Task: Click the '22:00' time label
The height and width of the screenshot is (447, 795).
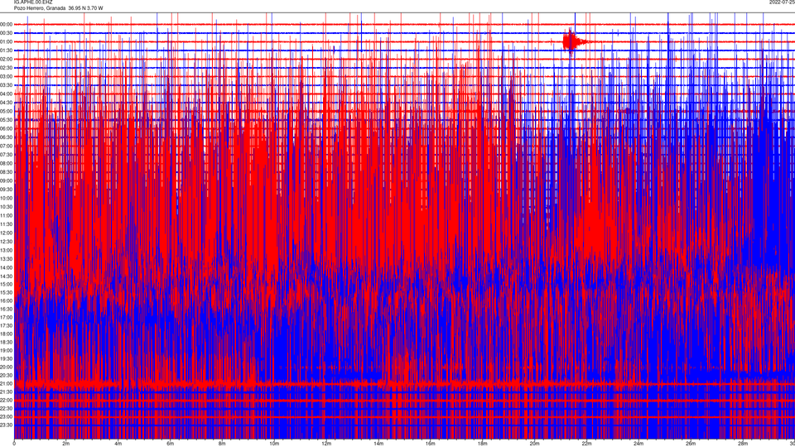Action: [x=6, y=400]
